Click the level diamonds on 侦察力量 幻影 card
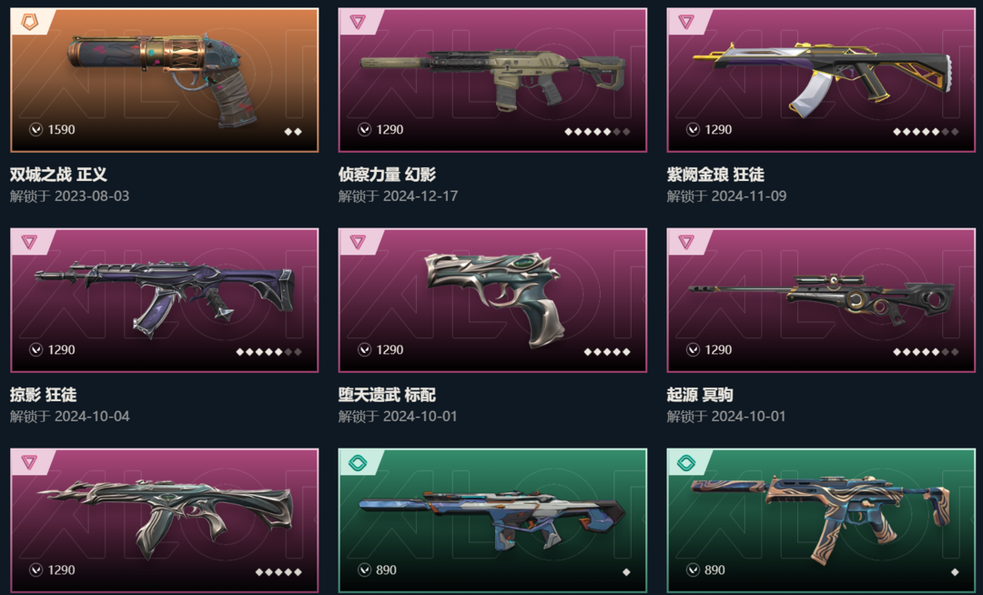The image size is (983, 595). click(x=597, y=132)
